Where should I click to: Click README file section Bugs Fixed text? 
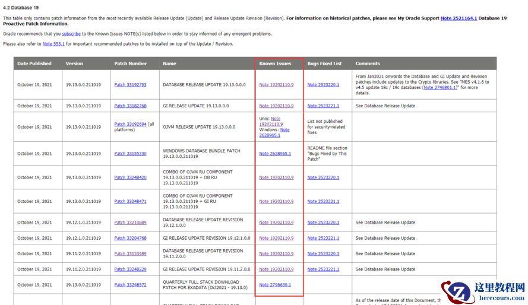[327, 153]
